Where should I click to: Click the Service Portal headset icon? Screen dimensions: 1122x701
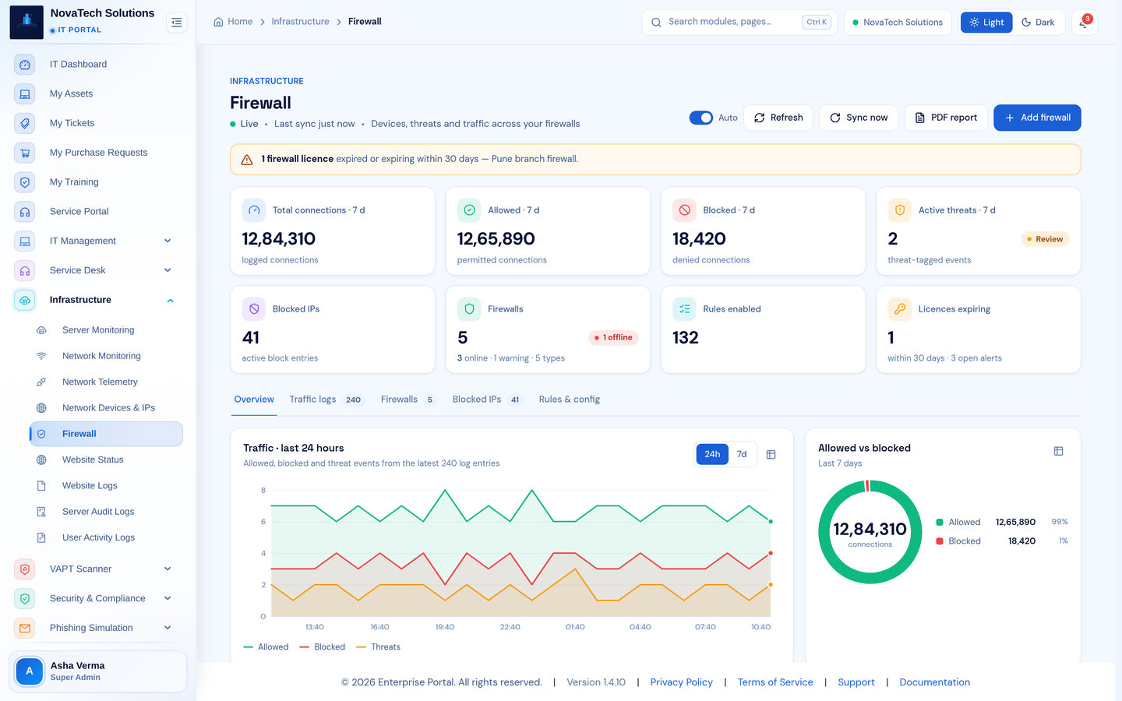25,212
